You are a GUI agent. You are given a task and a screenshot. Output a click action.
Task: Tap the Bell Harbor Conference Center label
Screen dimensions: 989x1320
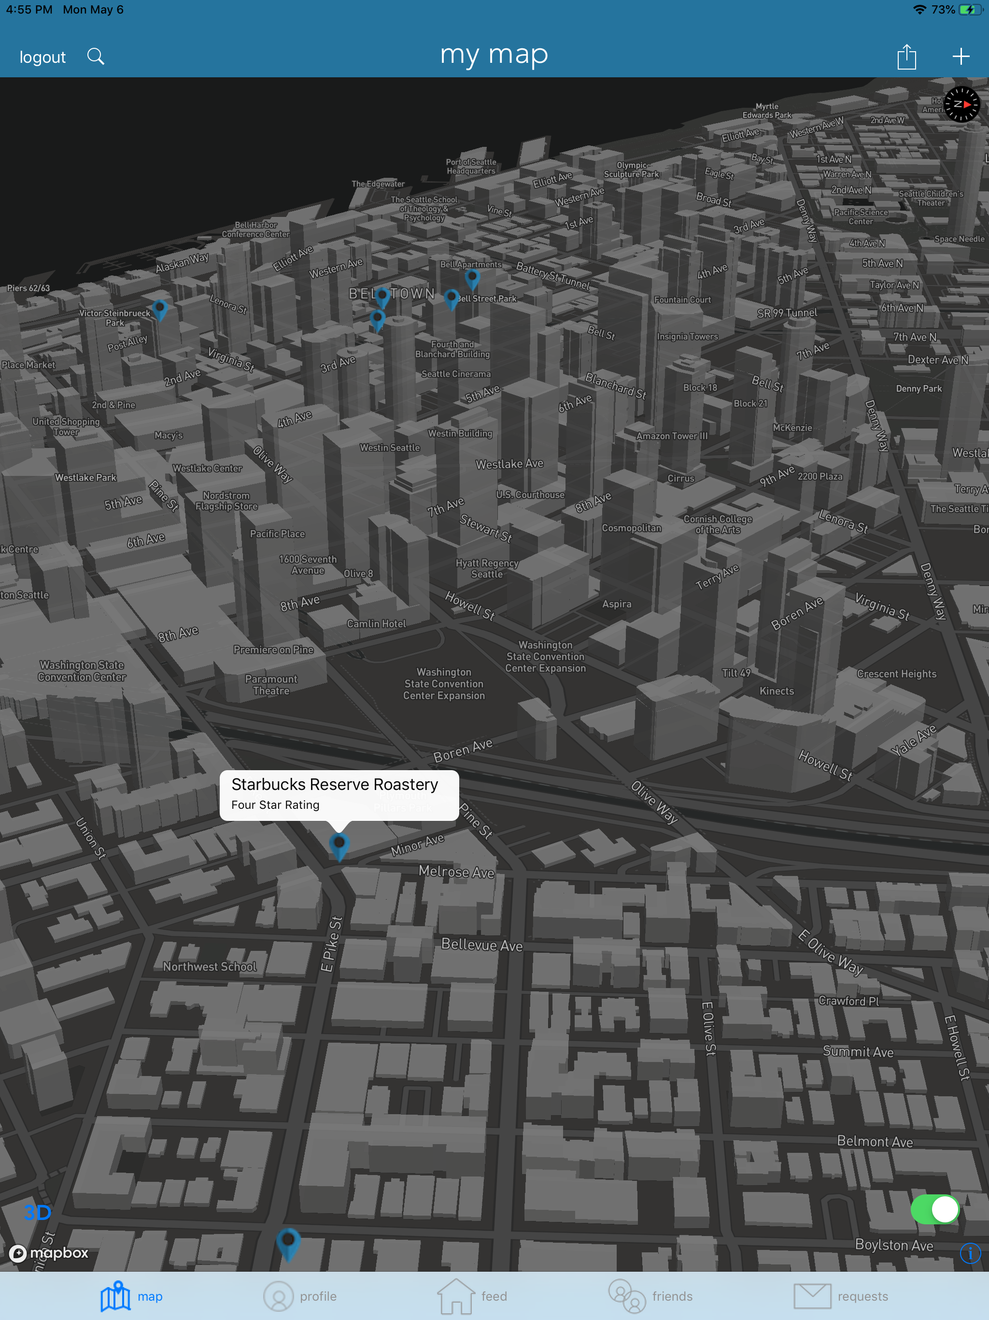pos(255,229)
